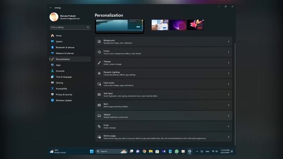Viewport: 283px width, 159px height.
Task: Click the Device usage row icon
Action: point(99,137)
